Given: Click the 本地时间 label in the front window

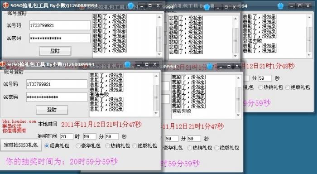Looking at the screenshot, I should click(48, 124).
